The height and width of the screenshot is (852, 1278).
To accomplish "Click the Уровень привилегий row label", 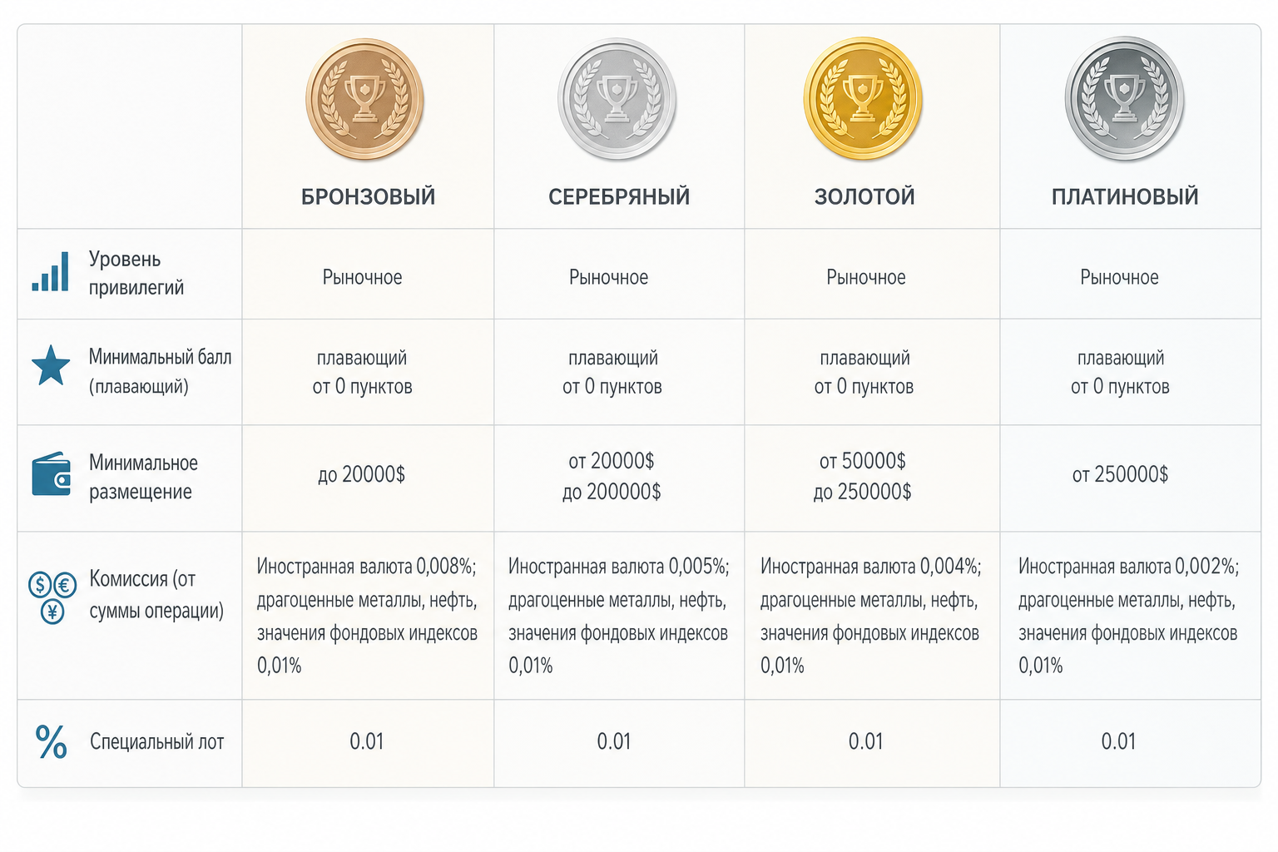I will tap(136, 273).
